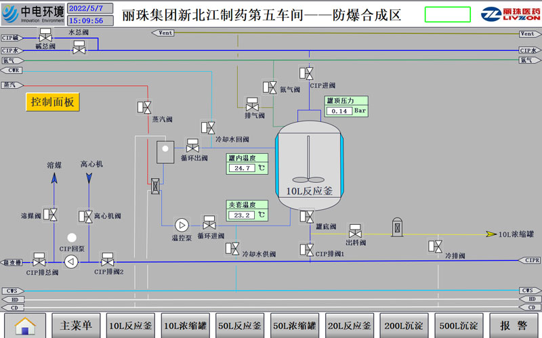Click the left CIP碱 line tag

click(x=12, y=38)
